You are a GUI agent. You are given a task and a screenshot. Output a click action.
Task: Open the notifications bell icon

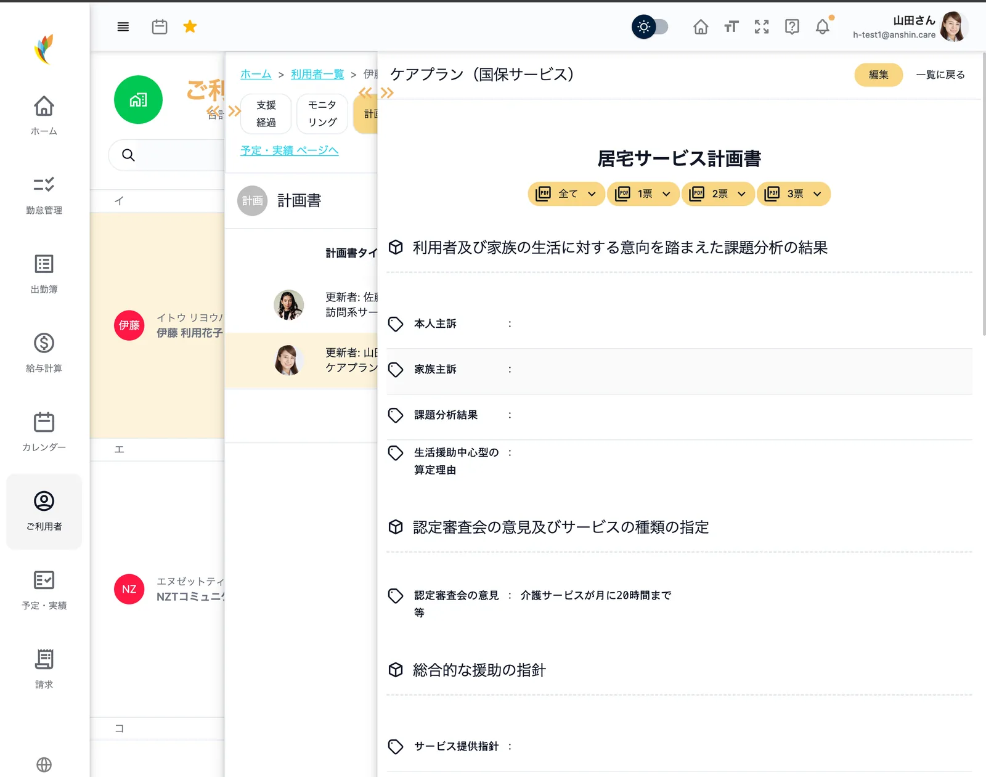click(x=823, y=26)
